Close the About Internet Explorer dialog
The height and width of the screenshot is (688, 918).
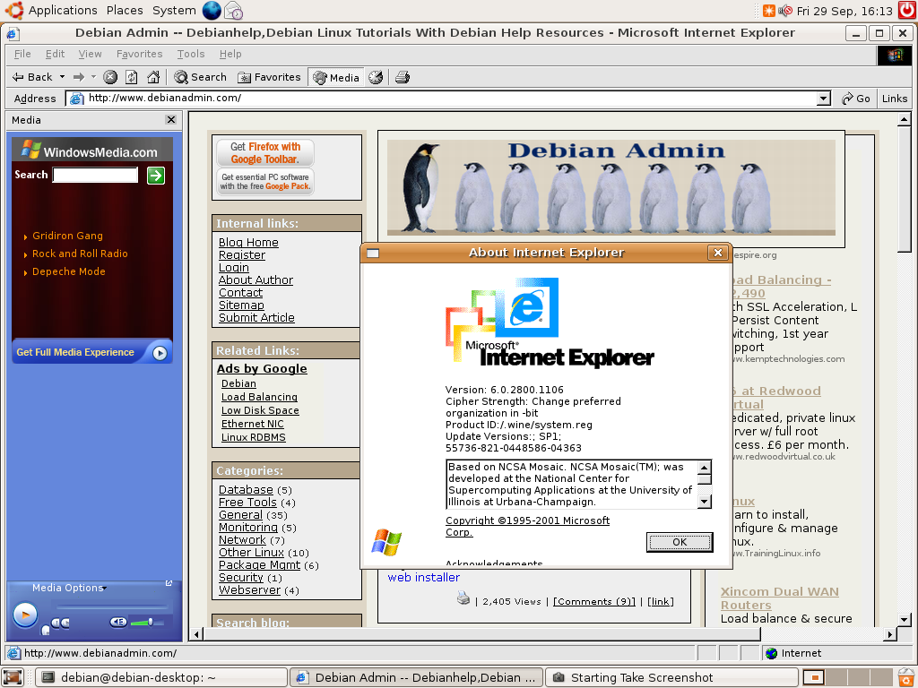[x=718, y=252]
